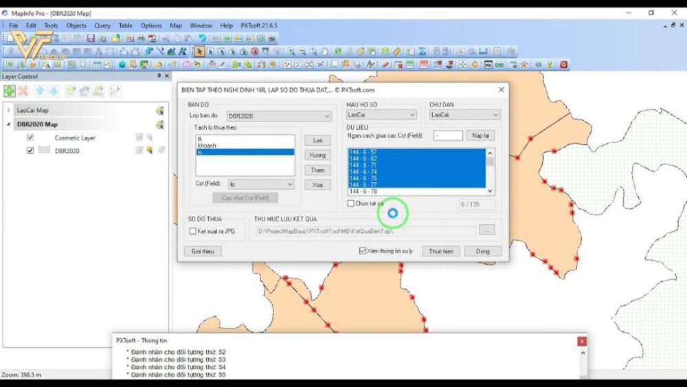Toggle Cosmetic Layer visibility checkbox
This screenshot has width=687, height=387.
click(30, 137)
